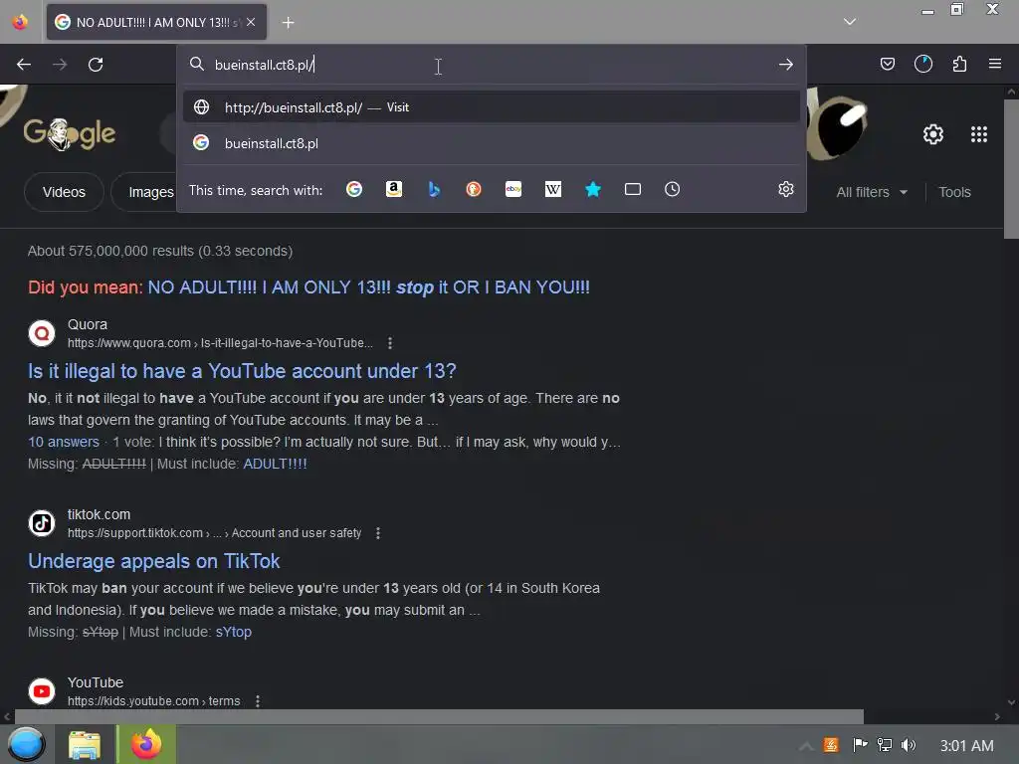
Task: Expand the list all tabs chevron
Action: pos(850,22)
